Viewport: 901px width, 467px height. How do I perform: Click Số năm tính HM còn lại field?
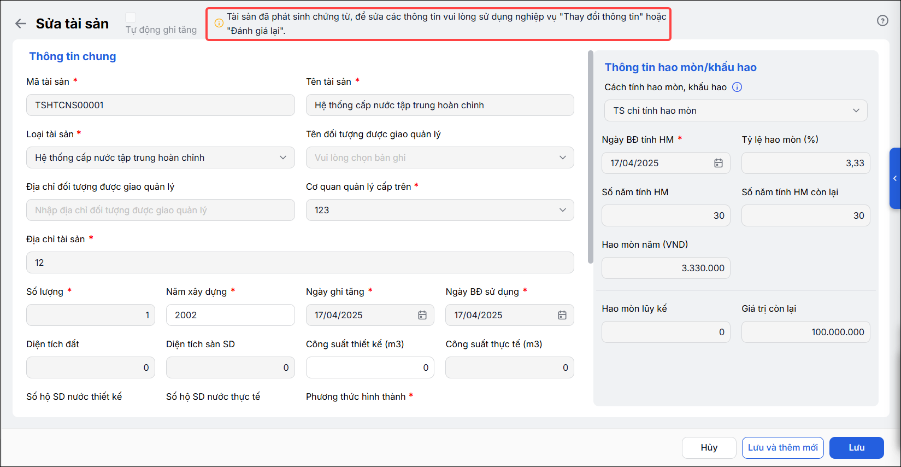click(806, 215)
